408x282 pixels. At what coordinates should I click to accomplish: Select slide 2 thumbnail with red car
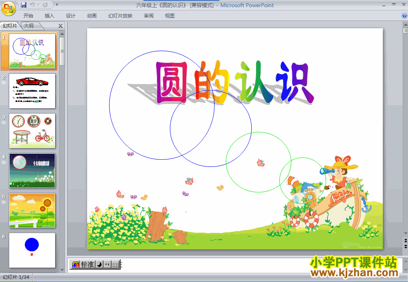point(32,91)
